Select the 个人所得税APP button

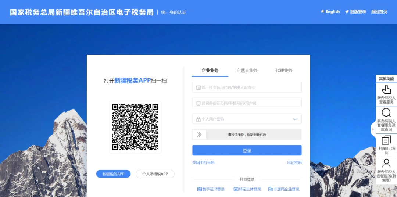tap(155, 174)
